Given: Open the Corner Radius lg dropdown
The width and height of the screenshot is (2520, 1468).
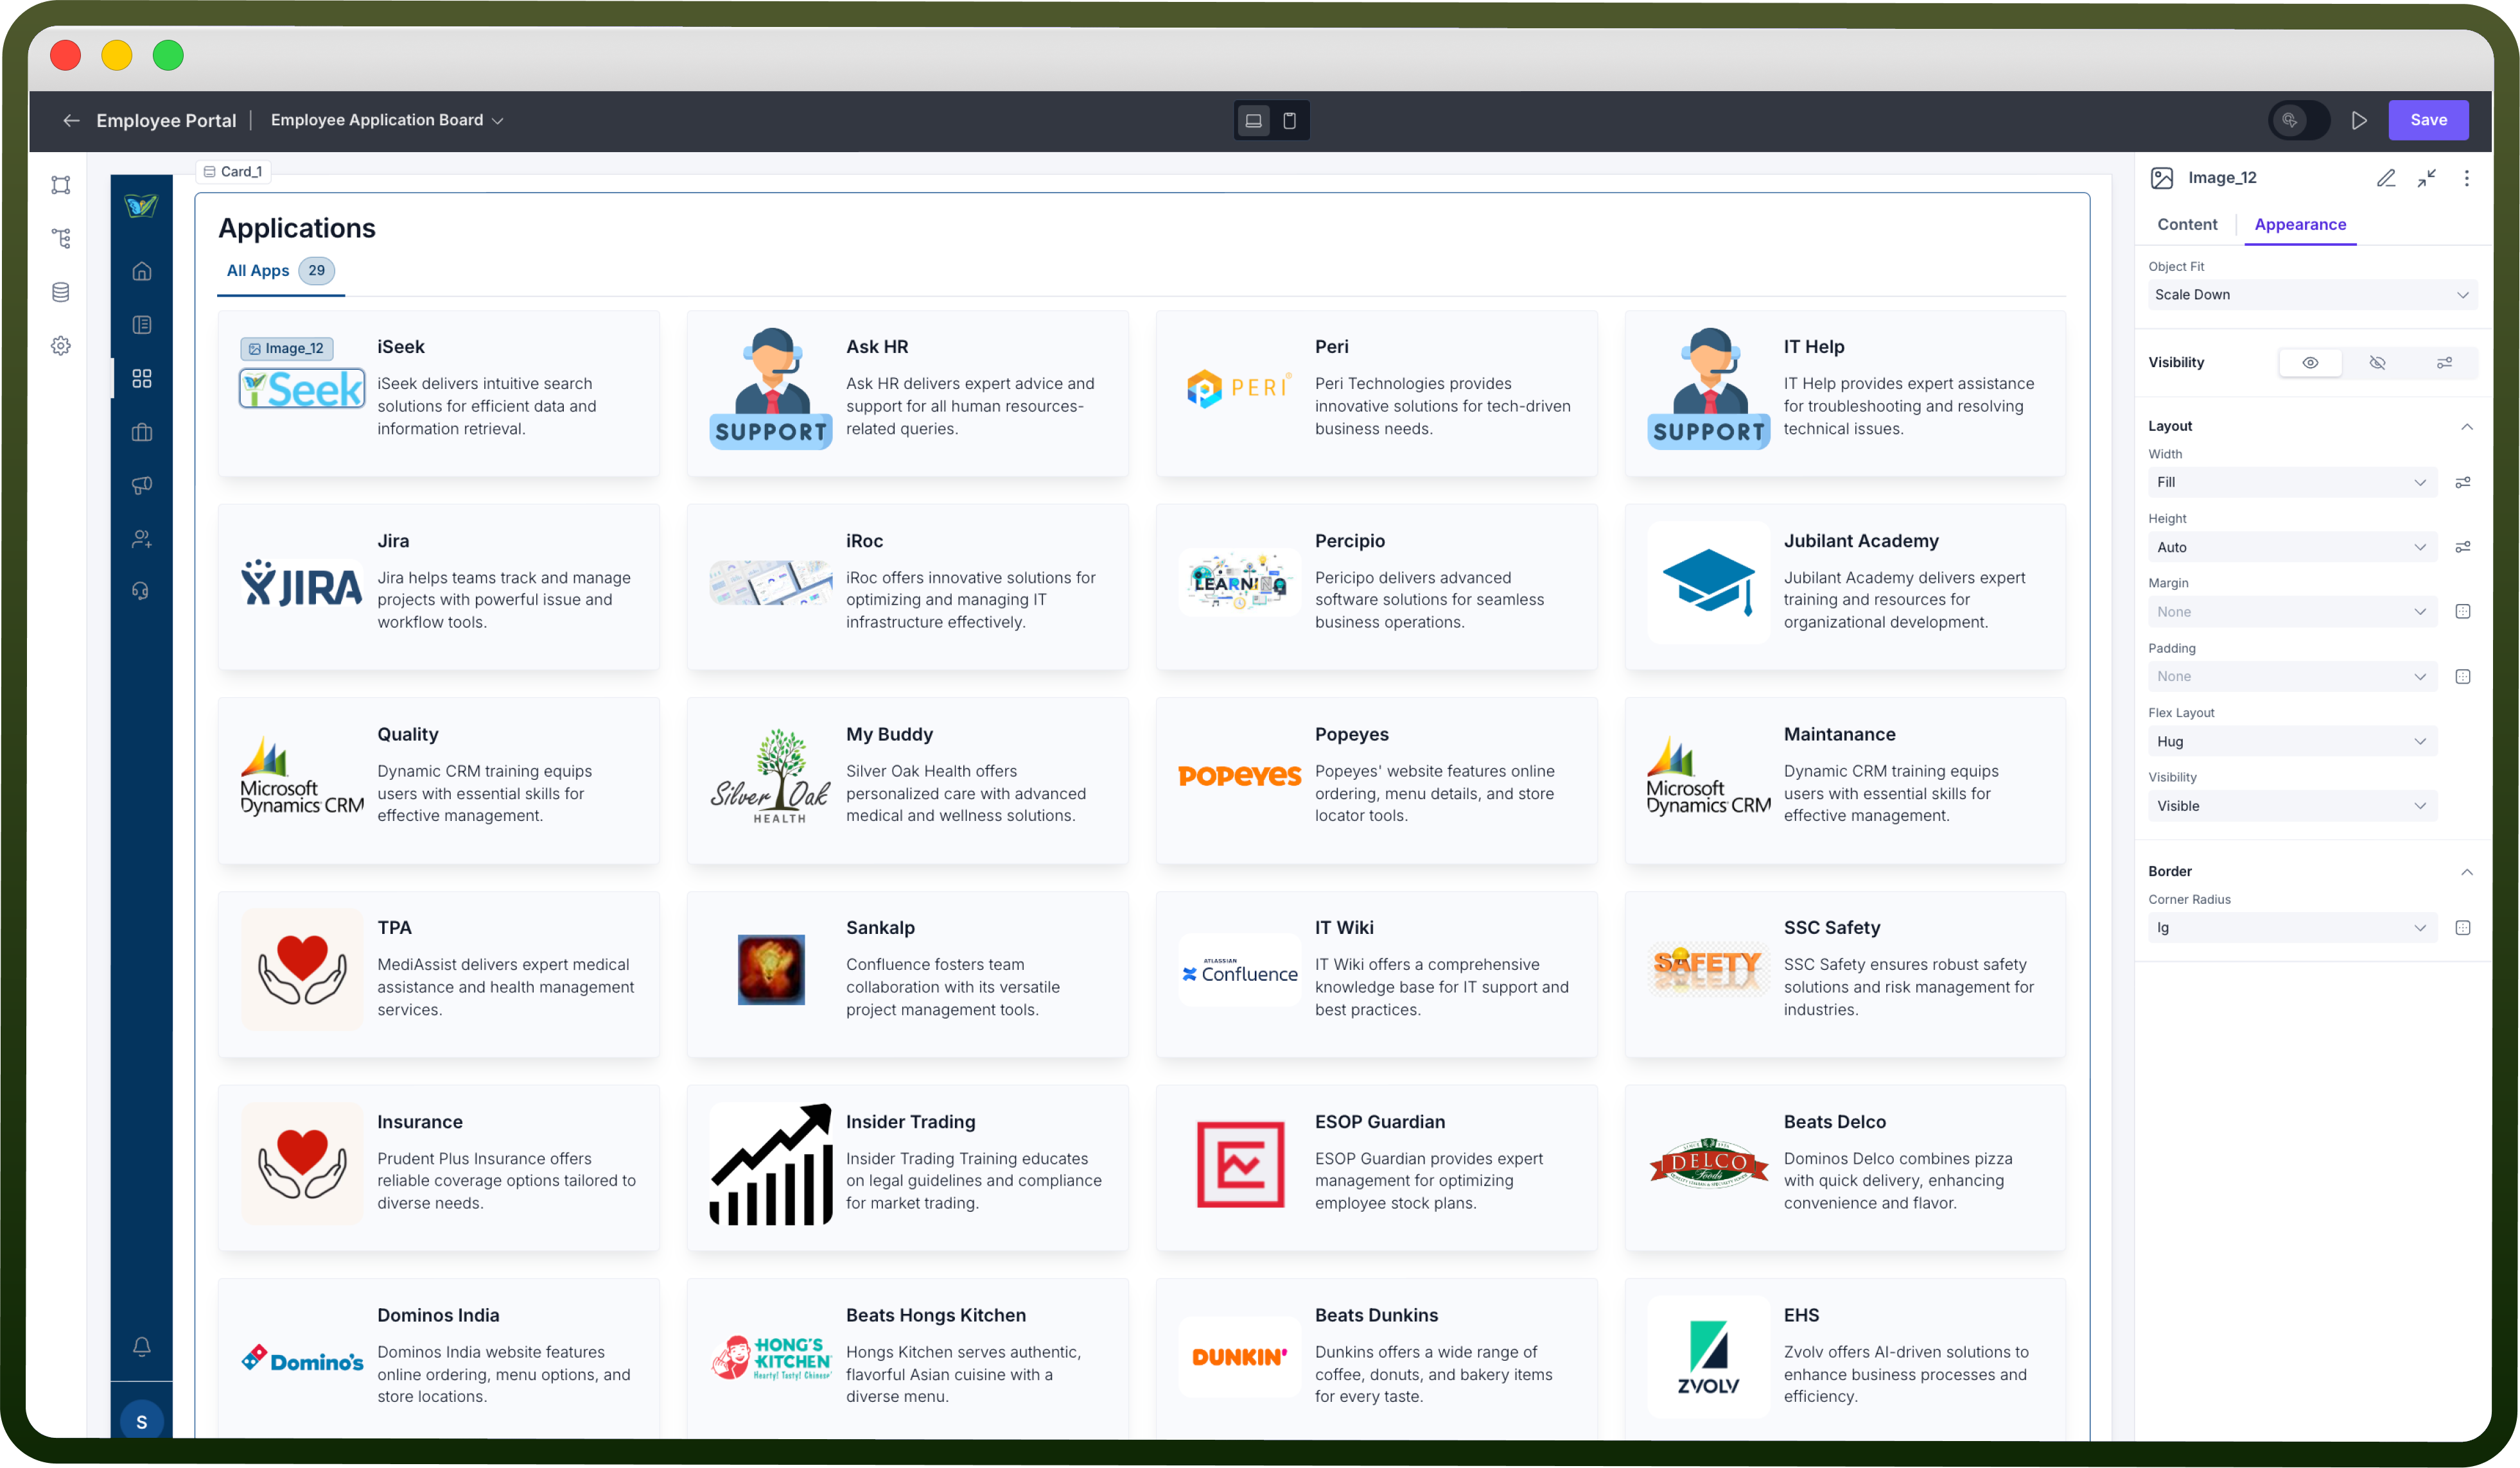Looking at the screenshot, I should [x=2292, y=928].
